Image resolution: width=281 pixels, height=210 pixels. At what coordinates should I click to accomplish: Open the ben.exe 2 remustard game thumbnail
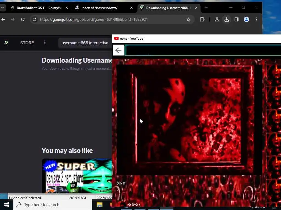pos(77,176)
